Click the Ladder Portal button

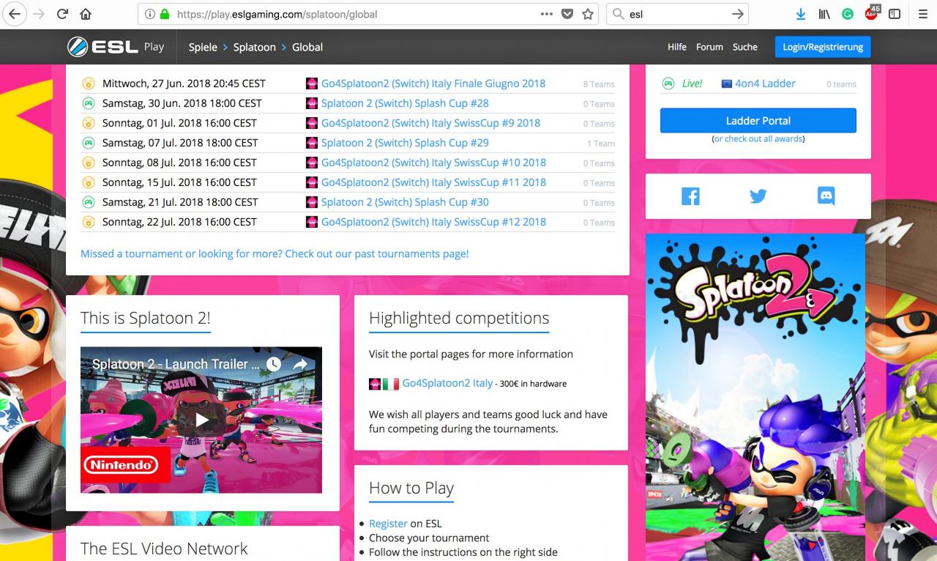[758, 121]
